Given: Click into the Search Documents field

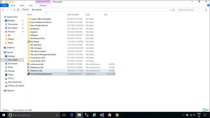Looking at the screenshot, I should click(191, 10).
